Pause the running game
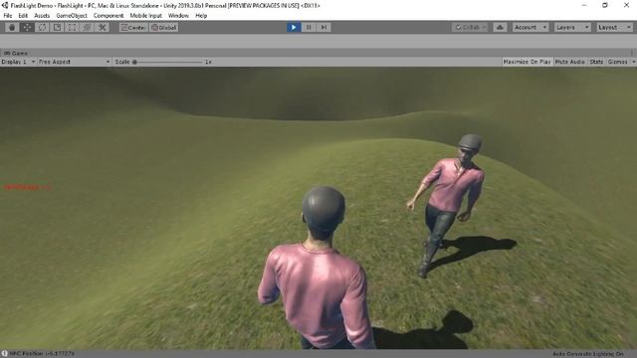The image size is (637, 358). [309, 27]
